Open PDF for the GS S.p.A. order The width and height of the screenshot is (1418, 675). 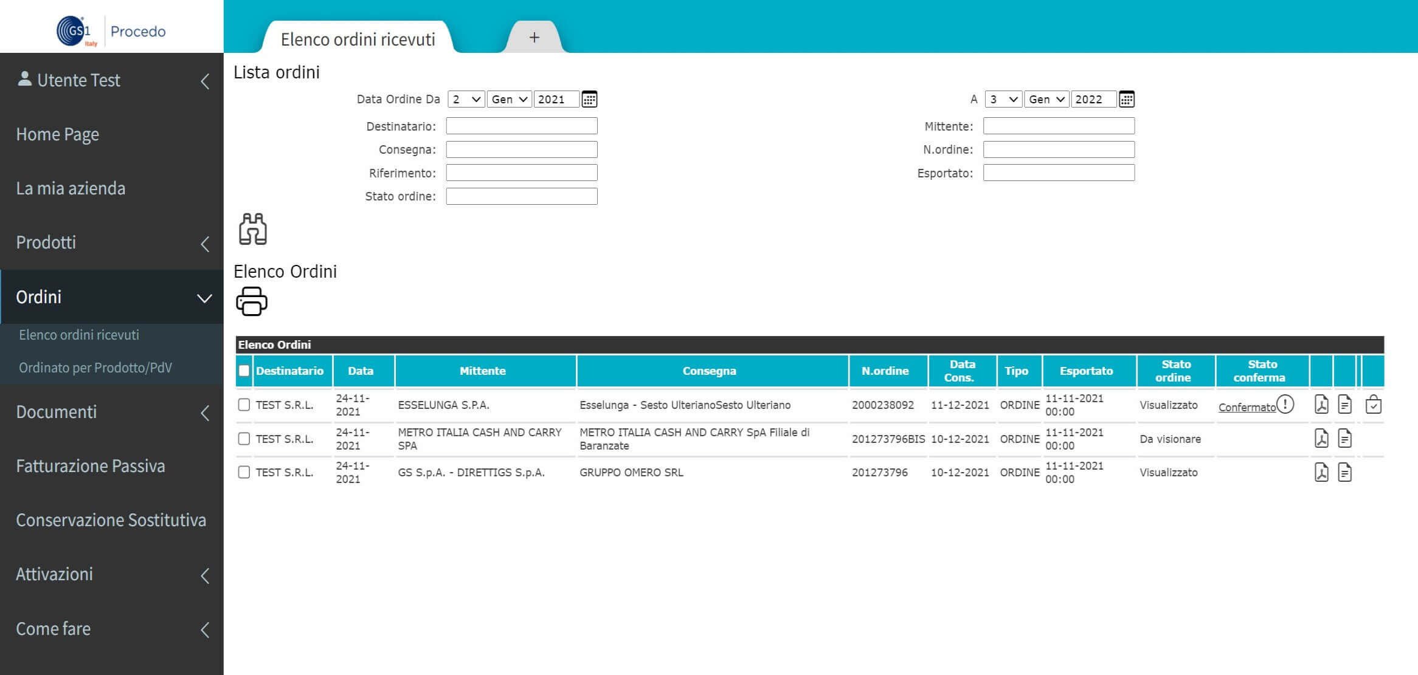1321,472
